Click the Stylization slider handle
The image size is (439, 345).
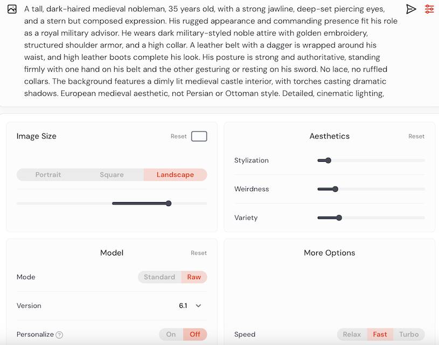[328, 160]
